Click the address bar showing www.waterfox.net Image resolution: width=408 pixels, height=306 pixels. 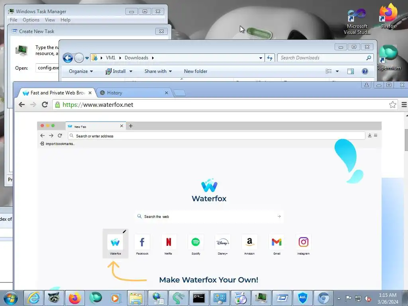click(x=225, y=105)
